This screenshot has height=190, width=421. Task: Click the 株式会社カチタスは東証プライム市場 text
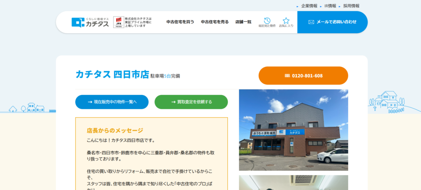(138, 22)
